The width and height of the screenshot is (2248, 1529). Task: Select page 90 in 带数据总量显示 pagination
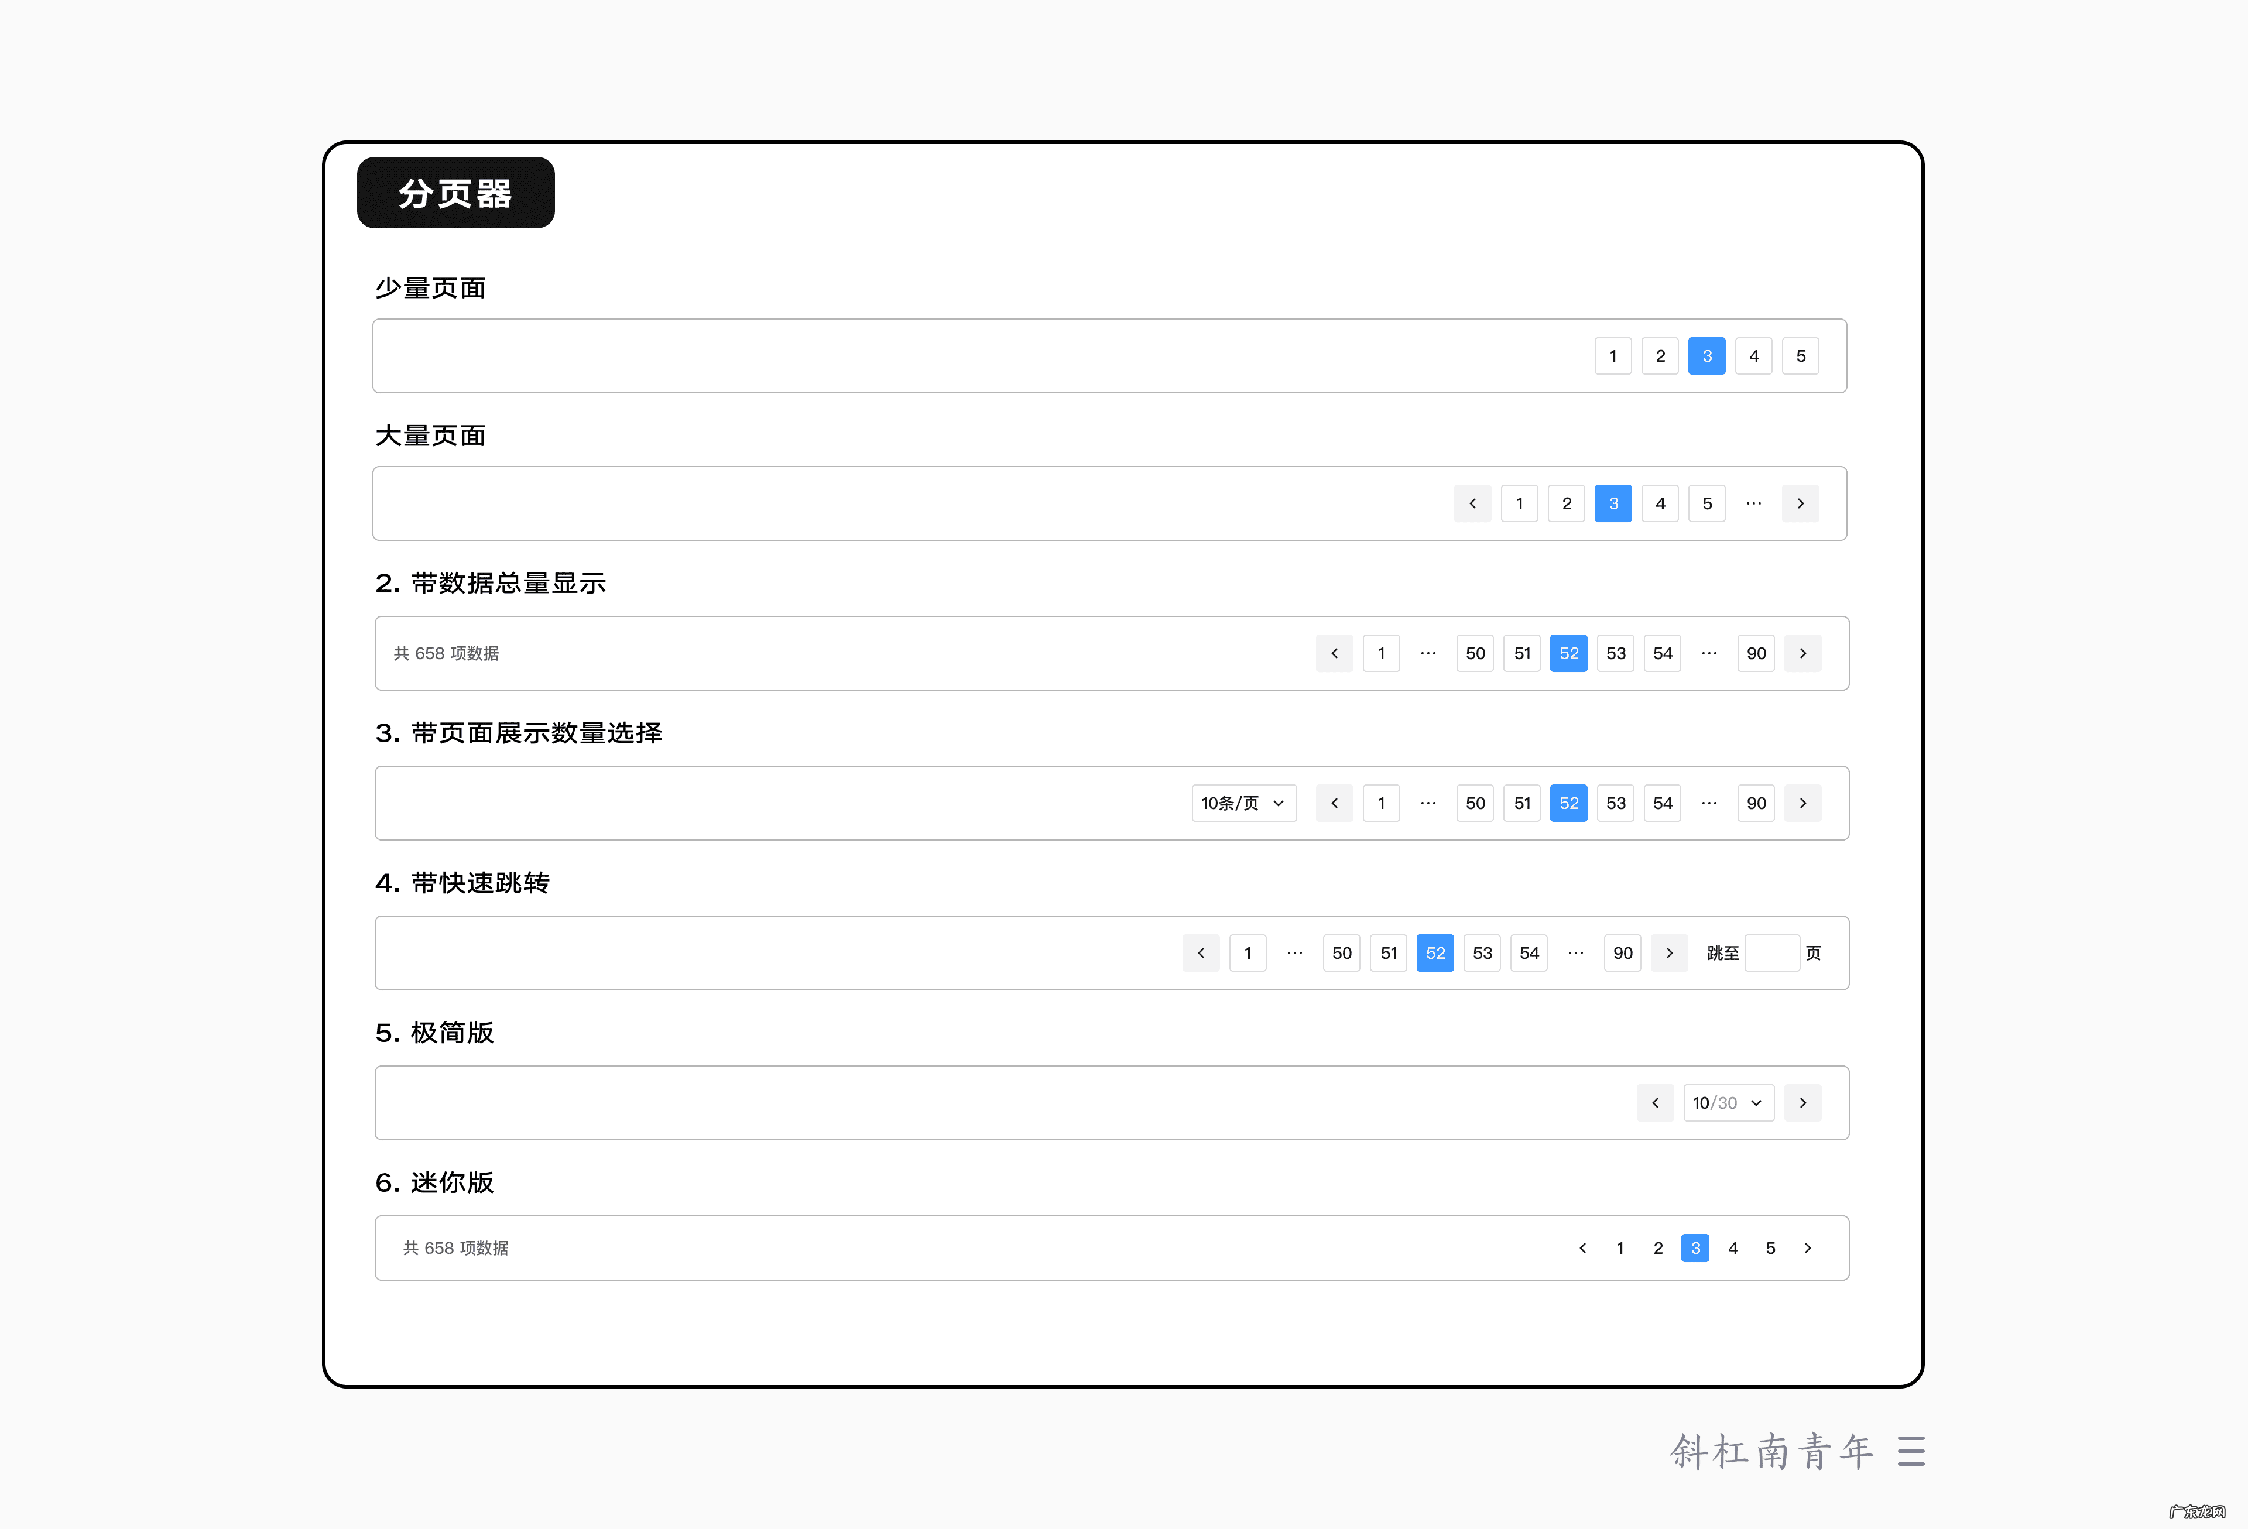[x=1756, y=653]
